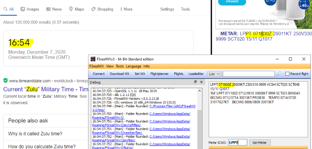Minimize the FSrealWXv3 window

tap(277, 59)
